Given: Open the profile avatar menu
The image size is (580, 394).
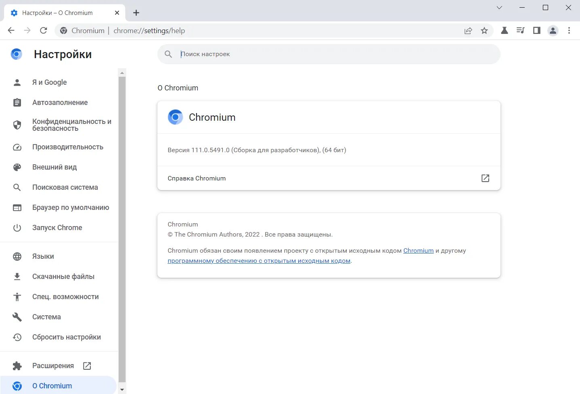Looking at the screenshot, I should click(553, 31).
